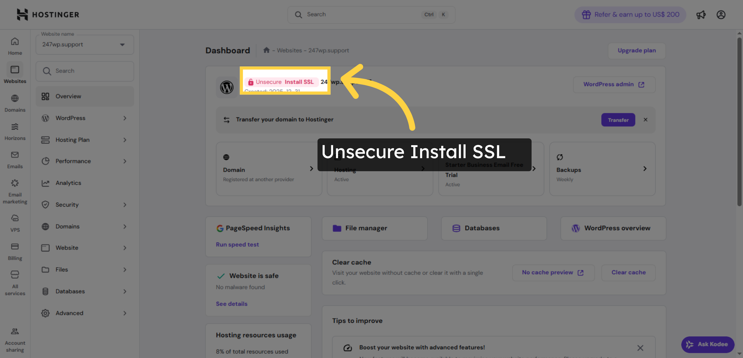Open Email marketing in the sidebar
743x358 pixels.
click(x=15, y=190)
